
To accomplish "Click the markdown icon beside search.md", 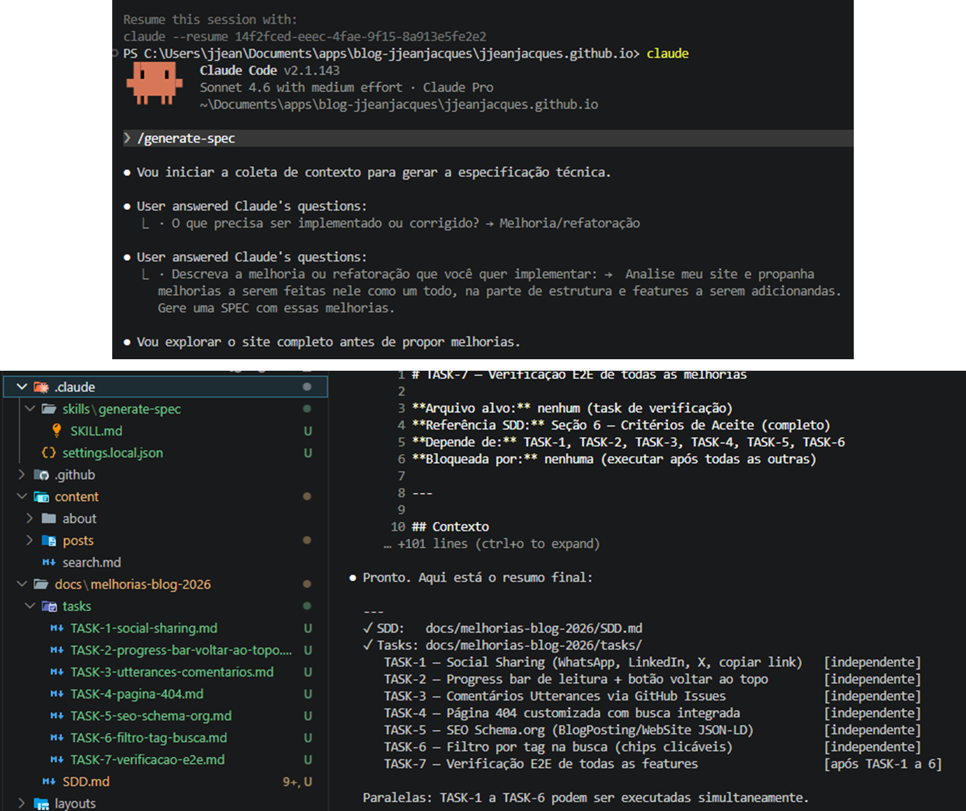I will 48,562.
